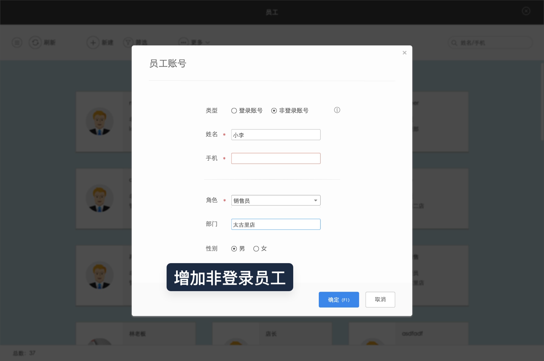Click the 更多 ellipsis icon
544x361 pixels.
click(x=184, y=42)
